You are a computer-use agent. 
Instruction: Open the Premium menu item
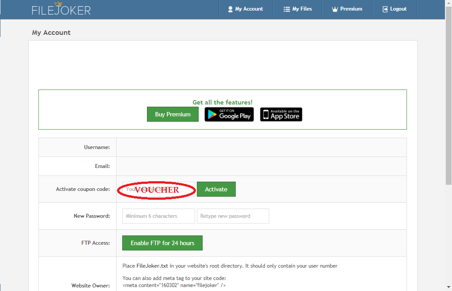click(x=351, y=9)
